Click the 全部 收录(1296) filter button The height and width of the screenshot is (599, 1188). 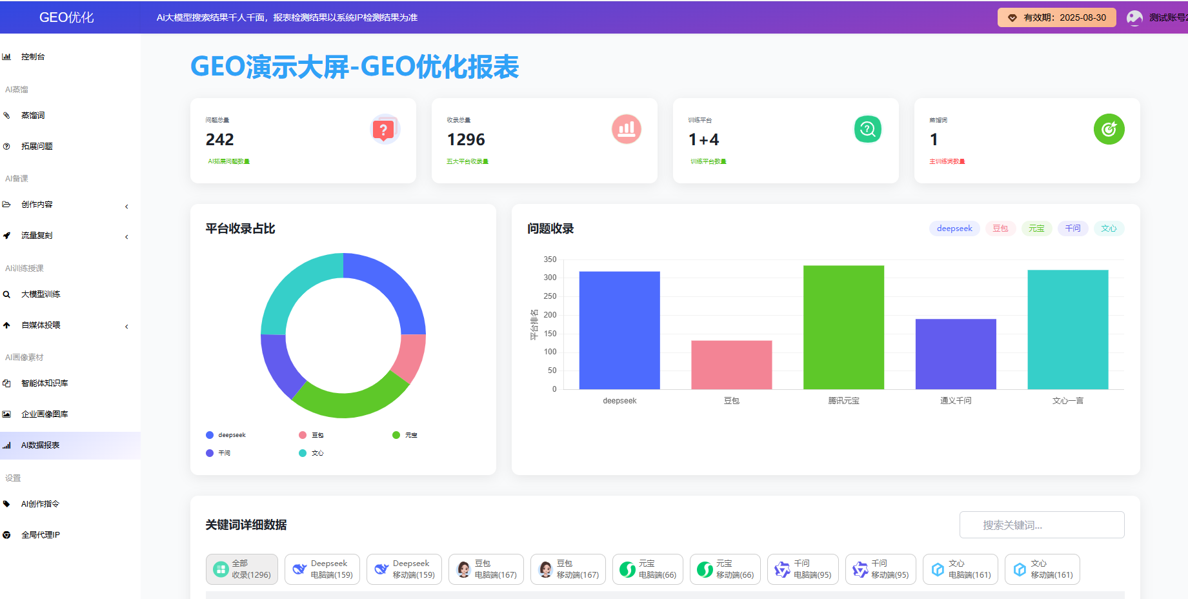point(242,569)
